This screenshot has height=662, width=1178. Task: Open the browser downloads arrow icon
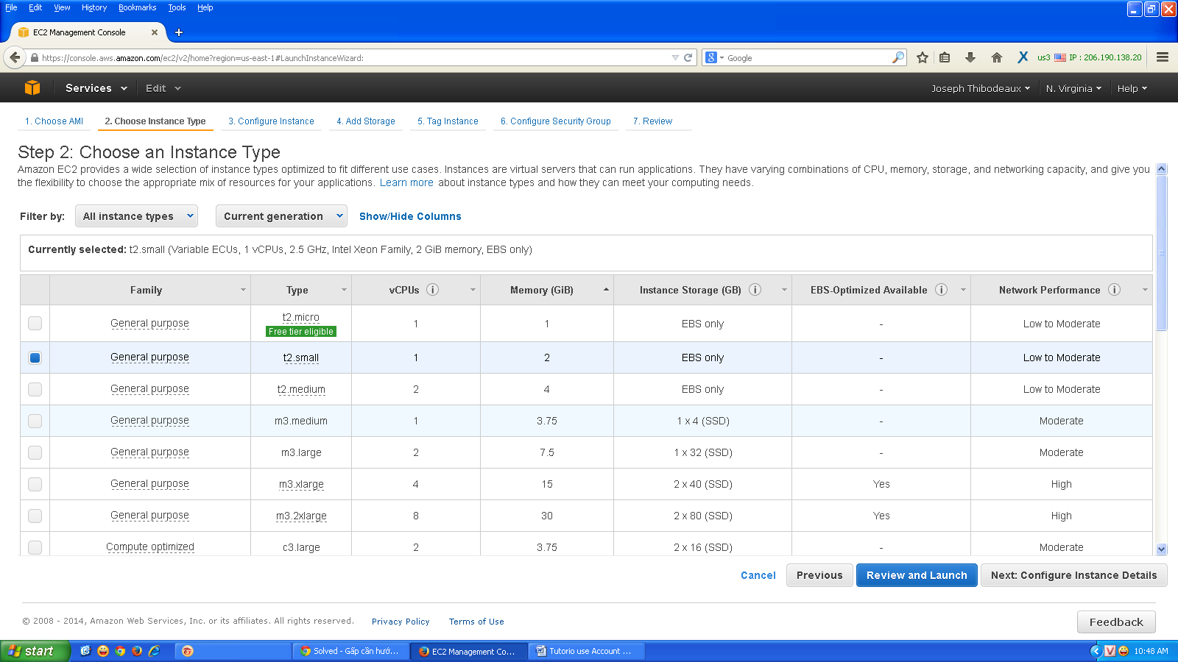970,57
